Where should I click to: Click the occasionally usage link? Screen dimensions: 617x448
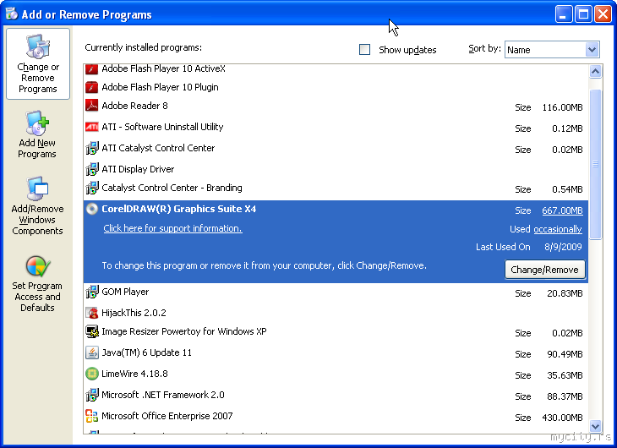pos(557,229)
